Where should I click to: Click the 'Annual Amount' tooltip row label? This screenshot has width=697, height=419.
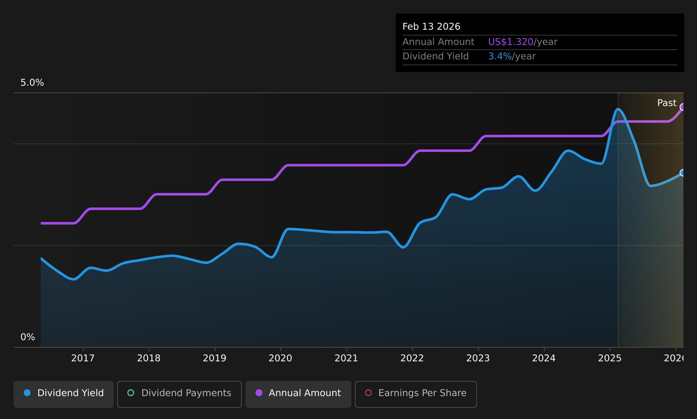[438, 42]
